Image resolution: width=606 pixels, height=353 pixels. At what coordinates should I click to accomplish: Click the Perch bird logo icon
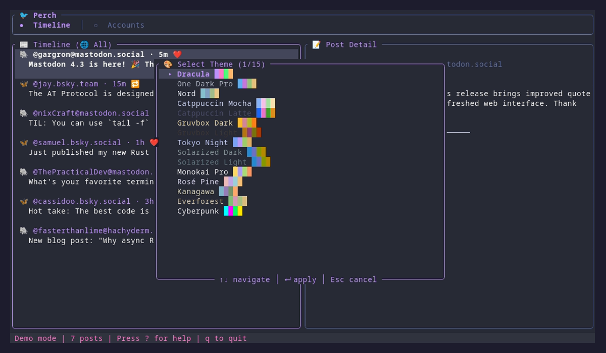pos(24,15)
